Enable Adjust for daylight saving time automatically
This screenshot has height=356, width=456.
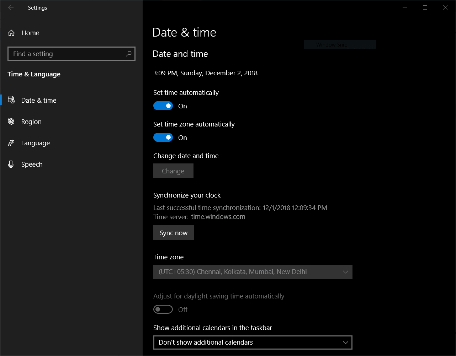[163, 309]
